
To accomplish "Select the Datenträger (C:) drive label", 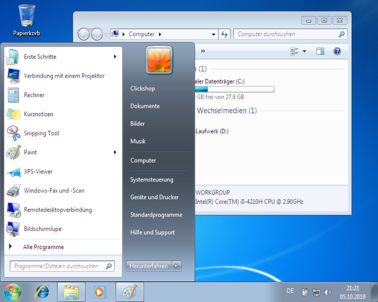I will coord(220,82).
